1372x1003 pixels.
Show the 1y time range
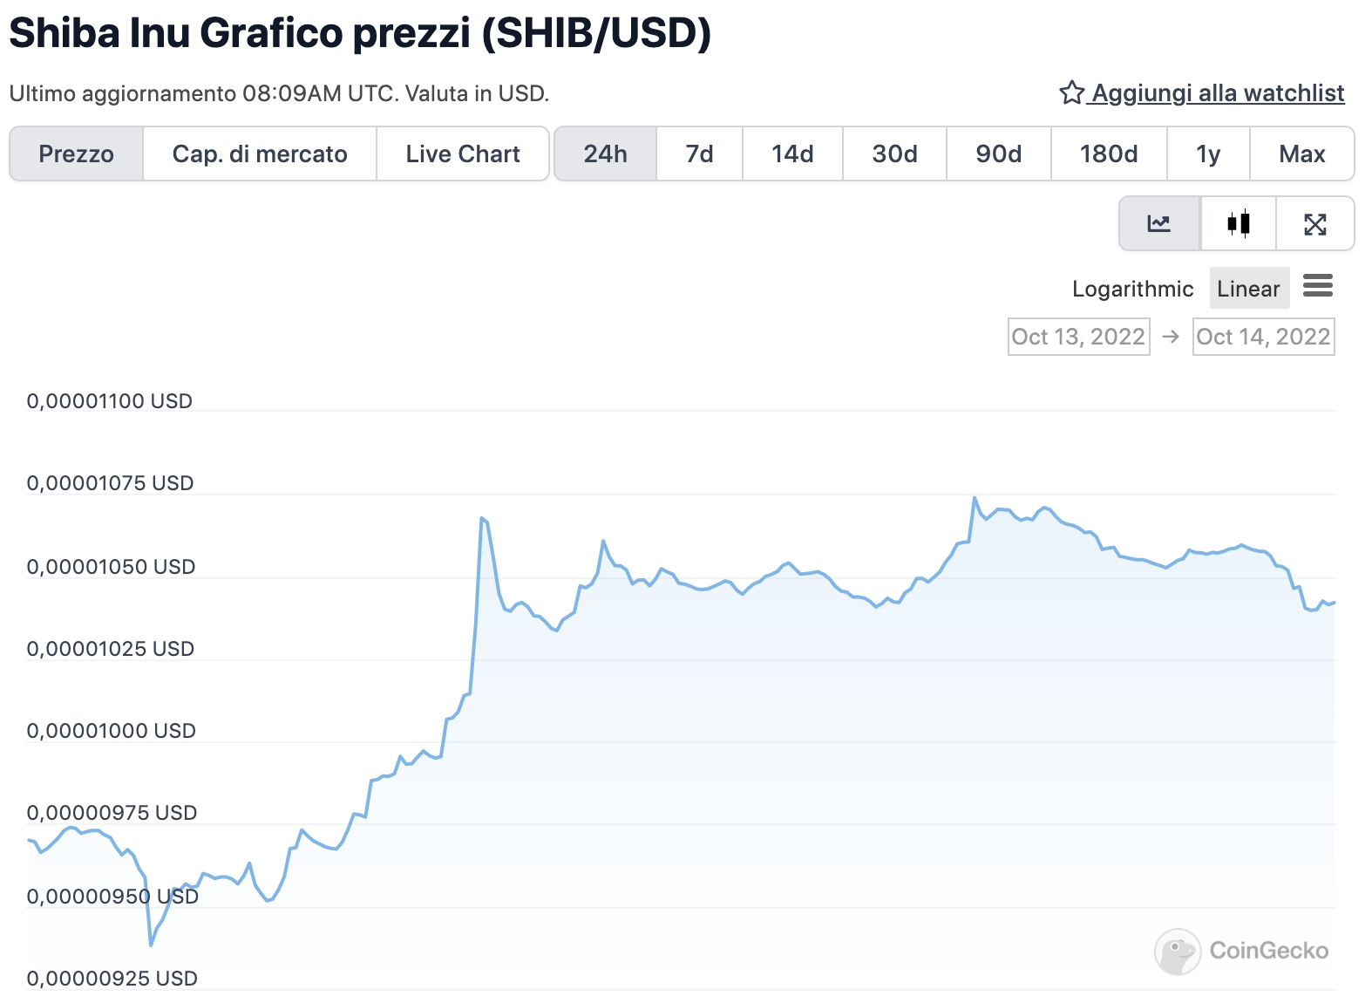tap(1208, 154)
